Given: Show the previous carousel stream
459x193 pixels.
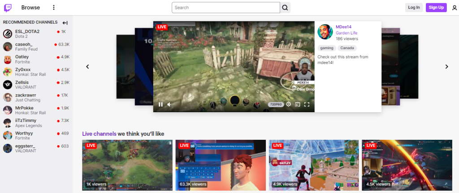Looking at the screenshot, I should click(87, 67).
